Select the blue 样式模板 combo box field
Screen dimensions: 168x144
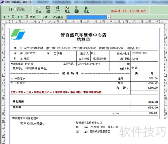(x=87, y=17)
